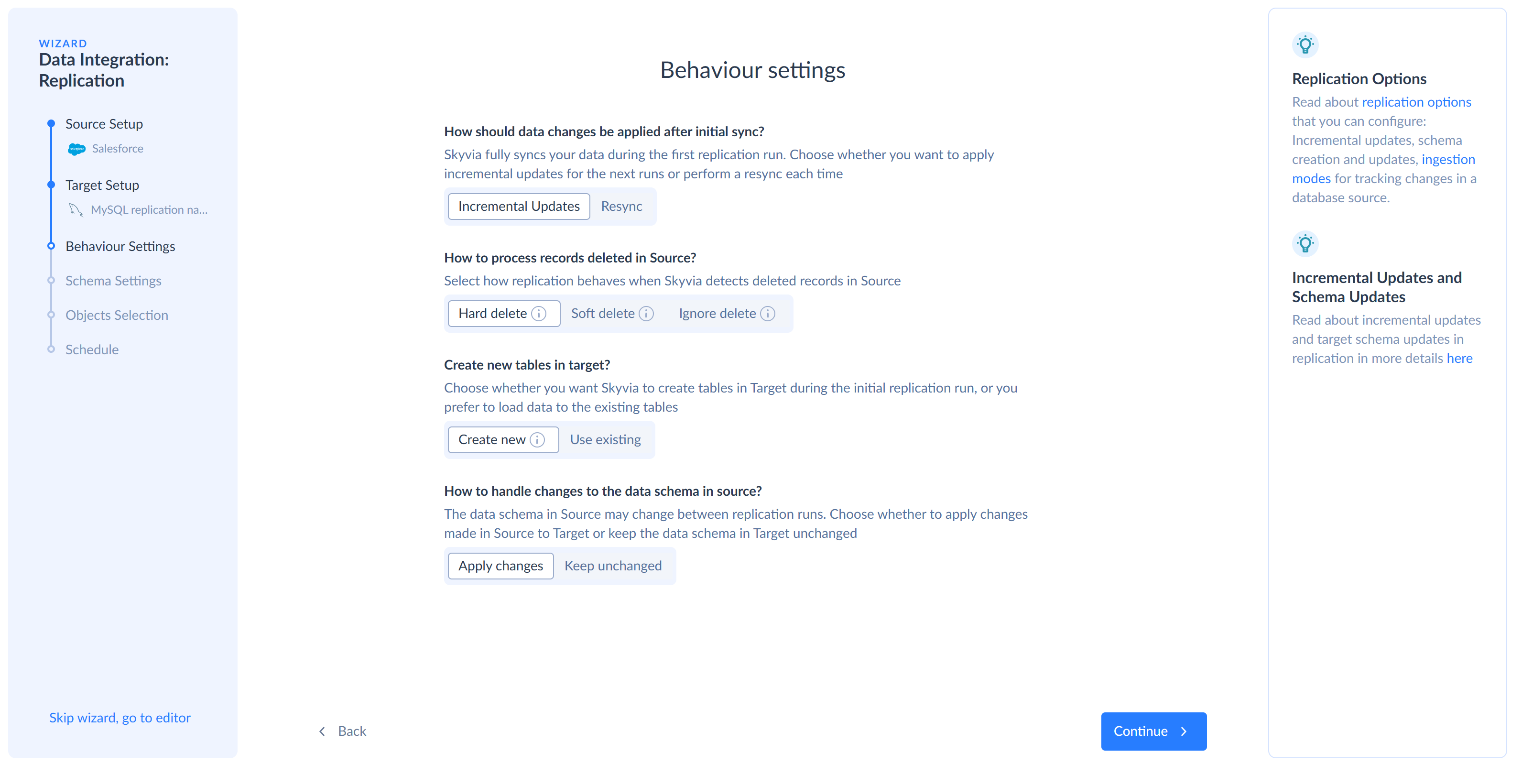Select the Resync option

(621, 206)
